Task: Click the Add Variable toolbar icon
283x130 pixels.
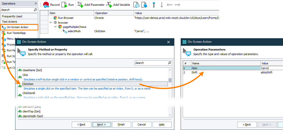Action: (109, 5)
